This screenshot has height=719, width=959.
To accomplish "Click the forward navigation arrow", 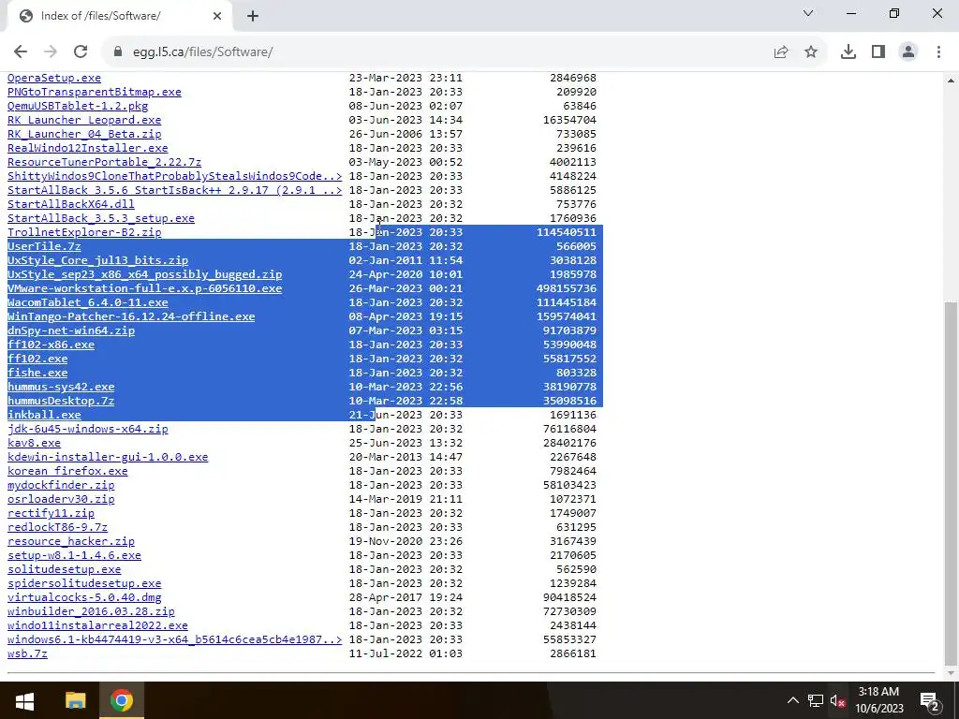I will tap(51, 52).
